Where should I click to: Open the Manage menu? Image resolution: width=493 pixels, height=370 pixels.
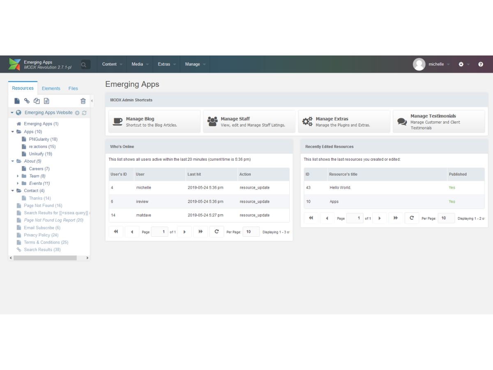195,64
